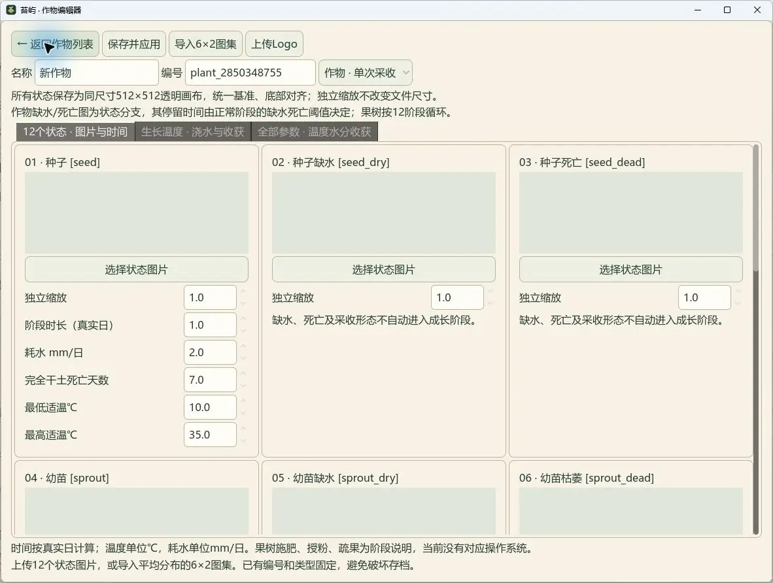Image resolution: width=773 pixels, height=583 pixels.
Task: Increase the 阶段时长(真实日) value
Action: pyautogui.click(x=243, y=320)
